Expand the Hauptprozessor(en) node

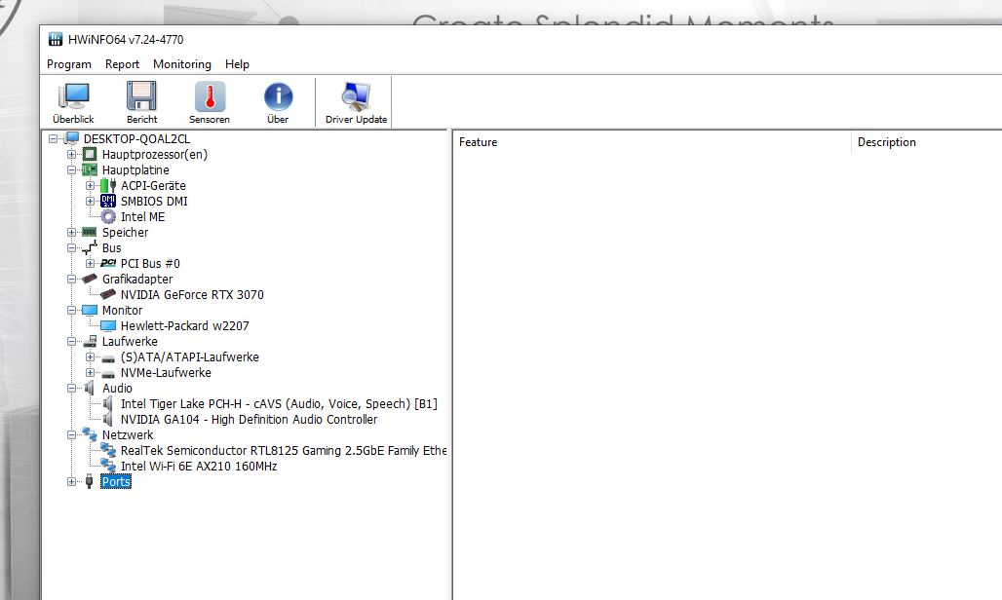(71, 155)
